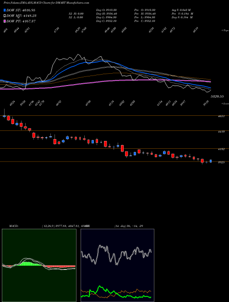229x302 pixels.
Task: Select the chart title mentioning DMART MunafaSutra.com
Action: [x=46, y=3]
